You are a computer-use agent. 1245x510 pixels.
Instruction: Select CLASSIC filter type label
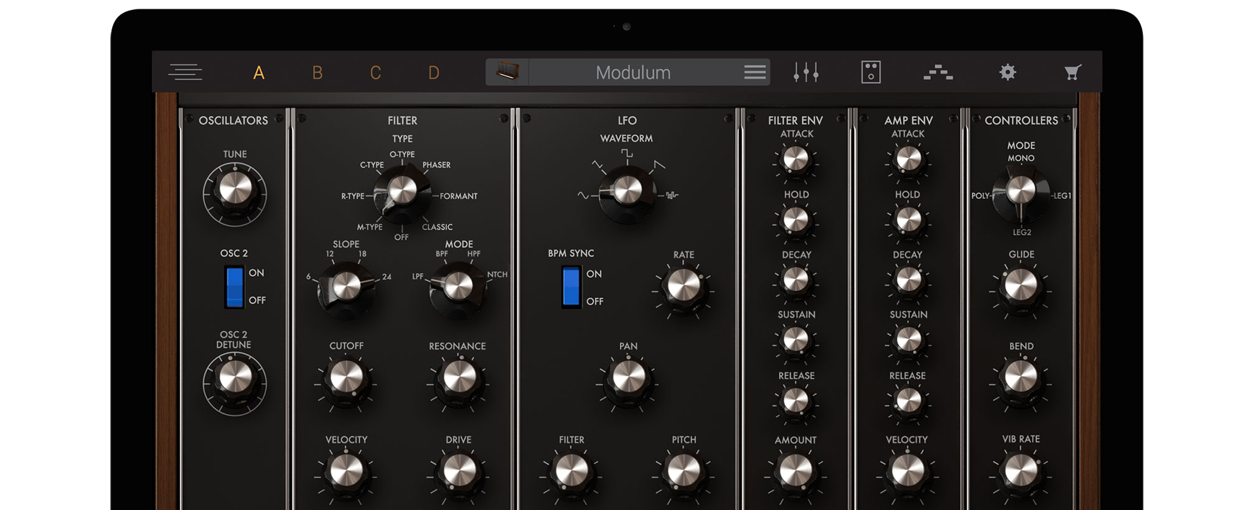point(437,227)
